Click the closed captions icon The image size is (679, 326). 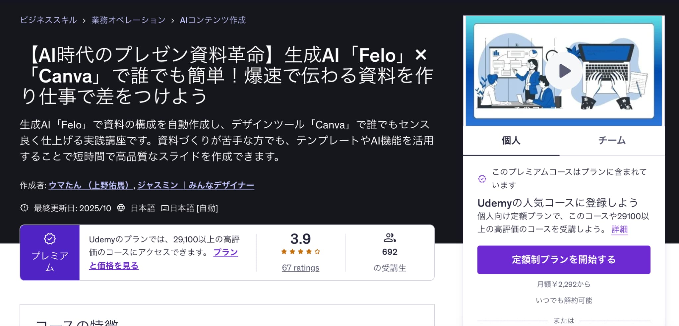coord(164,208)
